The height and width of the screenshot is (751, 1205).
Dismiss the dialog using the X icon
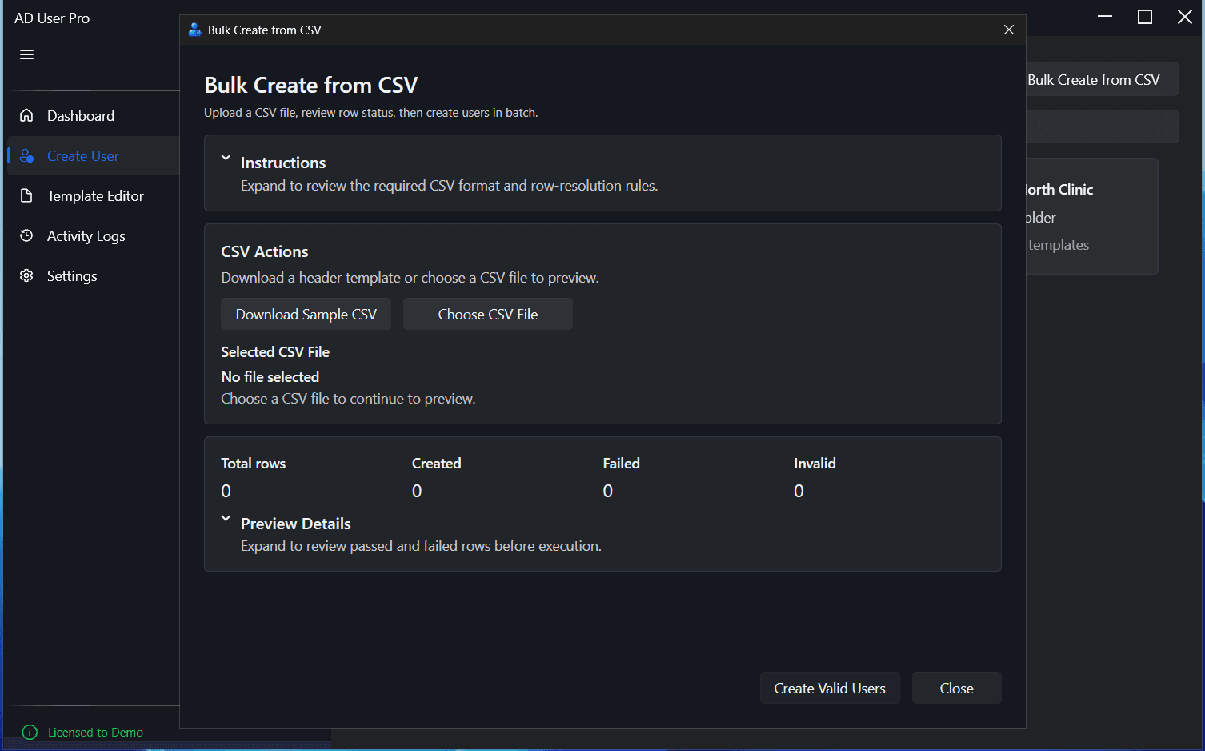pos(1008,30)
